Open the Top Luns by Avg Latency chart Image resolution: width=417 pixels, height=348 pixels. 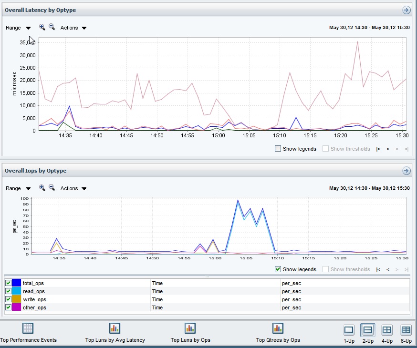coord(115,333)
